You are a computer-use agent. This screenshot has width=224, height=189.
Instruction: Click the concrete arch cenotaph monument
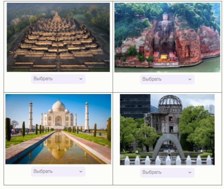click(x=169, y=146)
